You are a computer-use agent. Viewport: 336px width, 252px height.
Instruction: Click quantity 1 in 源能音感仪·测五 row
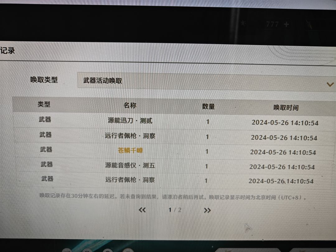(206, 166)
